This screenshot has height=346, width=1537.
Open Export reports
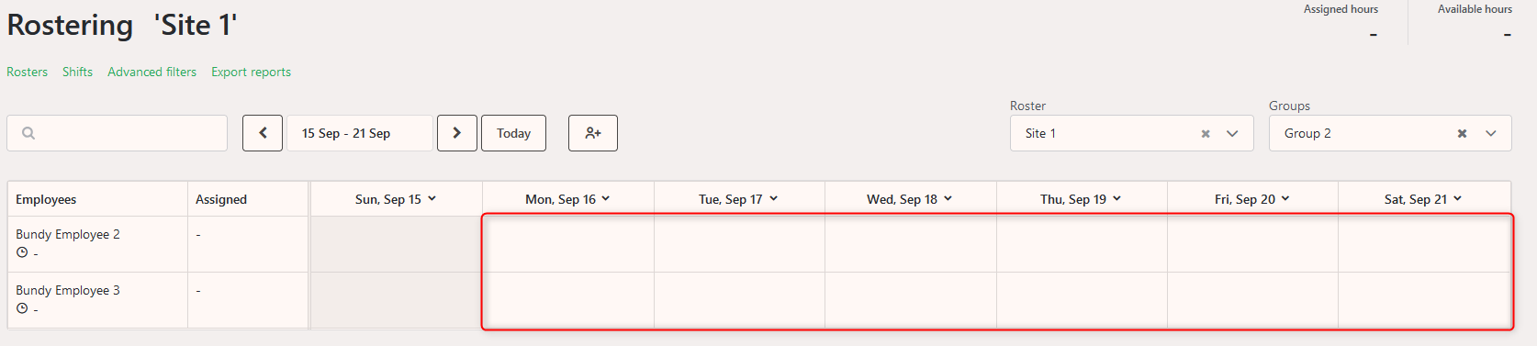251,72
